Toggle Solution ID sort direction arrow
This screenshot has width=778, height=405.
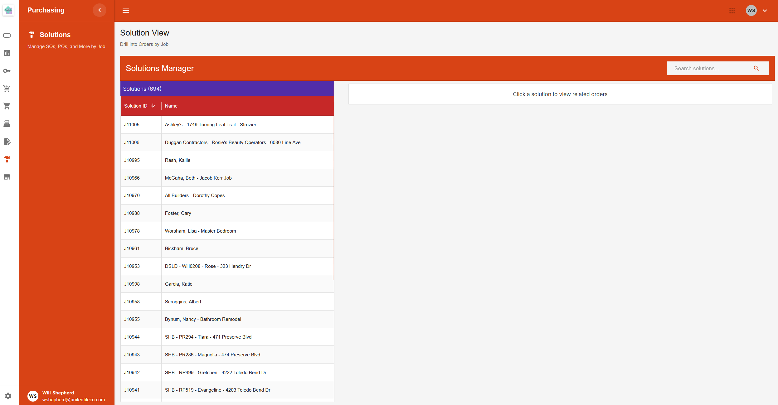point(153,106)
